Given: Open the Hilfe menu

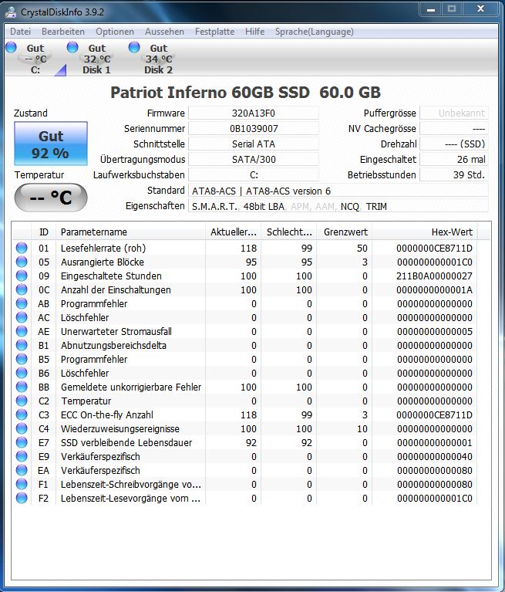Looking at the screenshot, I should click(254, 32).
